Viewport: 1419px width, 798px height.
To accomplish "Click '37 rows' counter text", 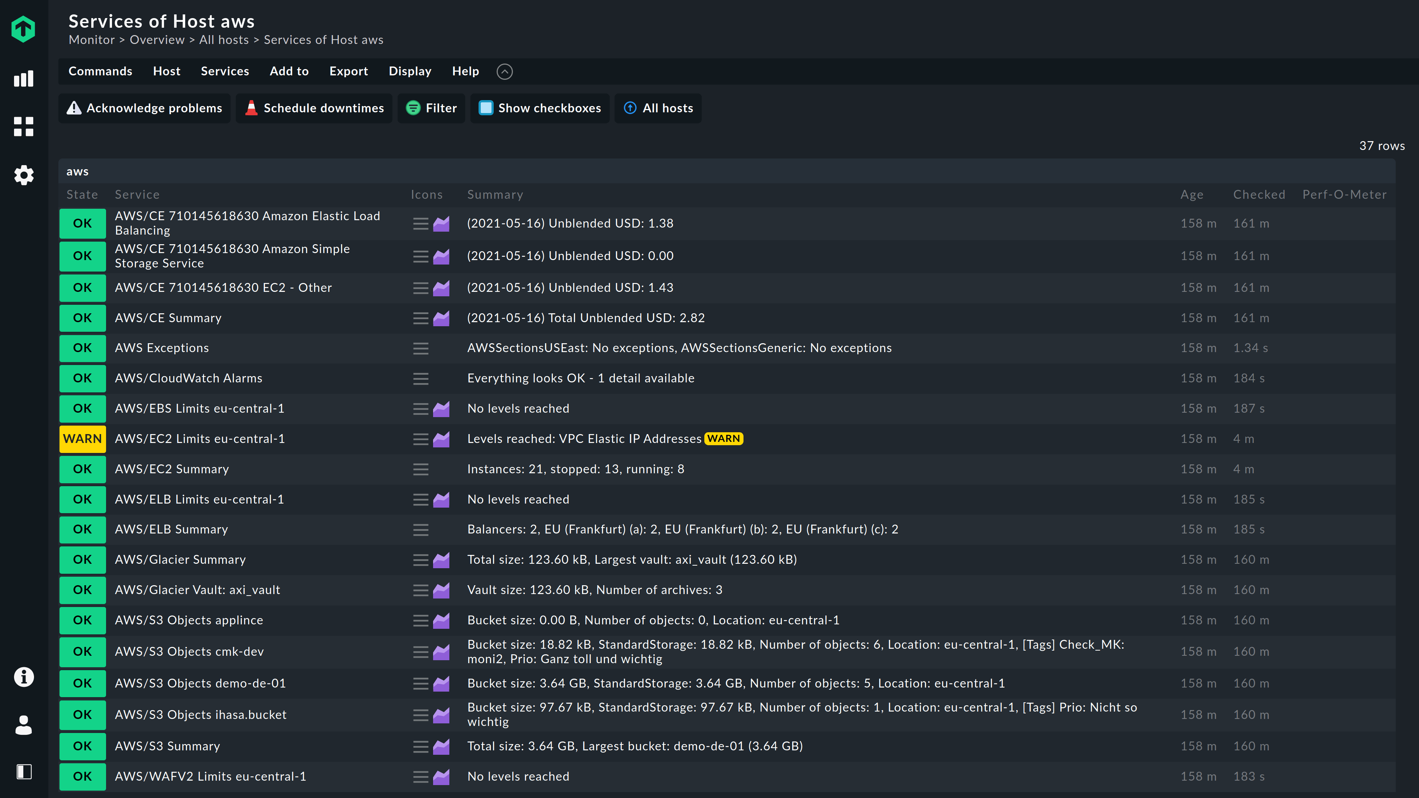I will 1382,146.
